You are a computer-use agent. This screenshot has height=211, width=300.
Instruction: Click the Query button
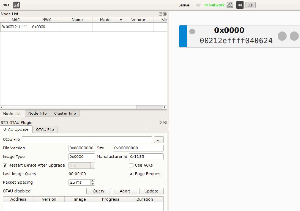click(x=99, y=191)
